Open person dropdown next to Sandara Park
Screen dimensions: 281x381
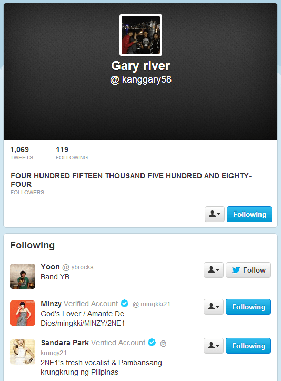click(x=214, y=346)
